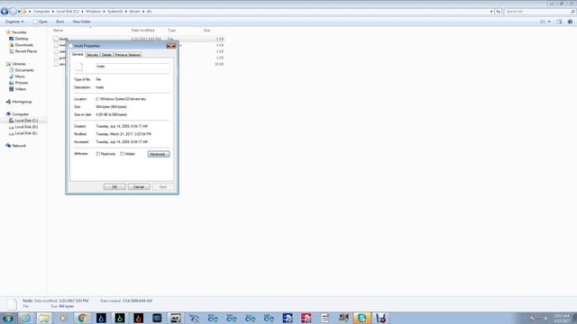Open Explorer Help question mark icon
The width and height of the screenshot is (577, 324).
pyautogui.click(x=570, y=22)
